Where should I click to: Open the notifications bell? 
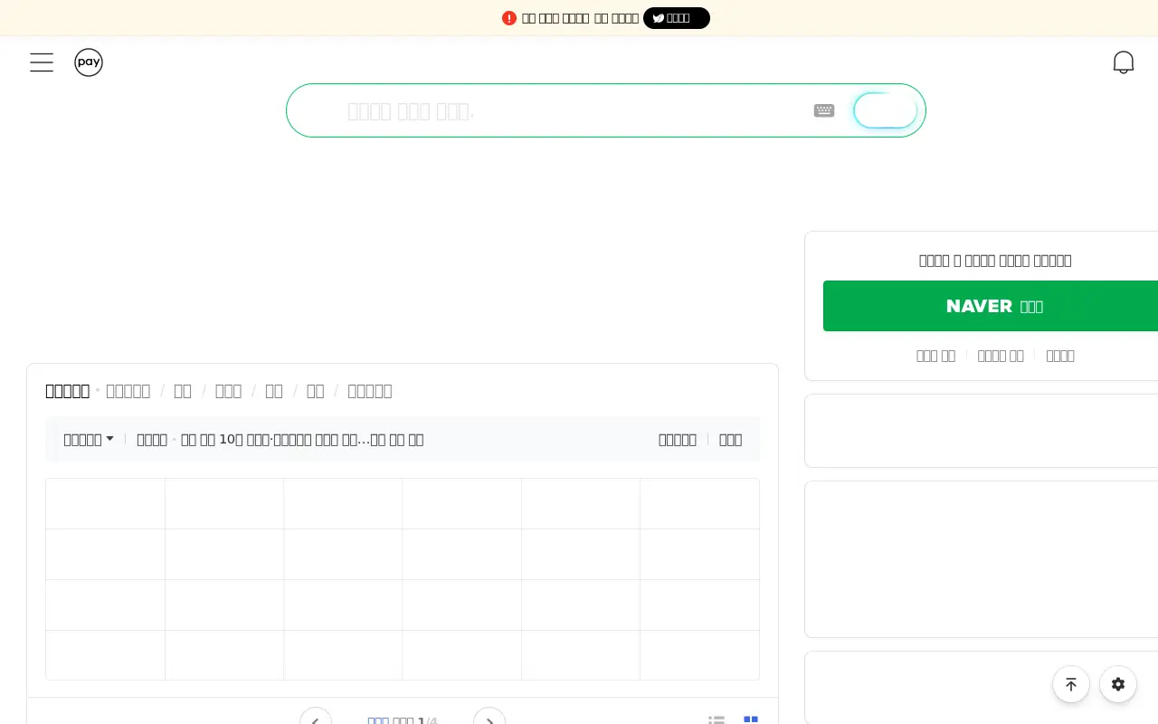(x=1124, y=62)
